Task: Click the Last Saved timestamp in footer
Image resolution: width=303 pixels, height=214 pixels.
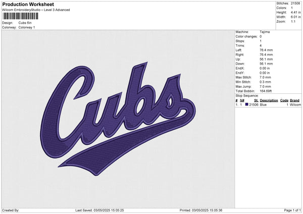Action: tap(99, 210)
